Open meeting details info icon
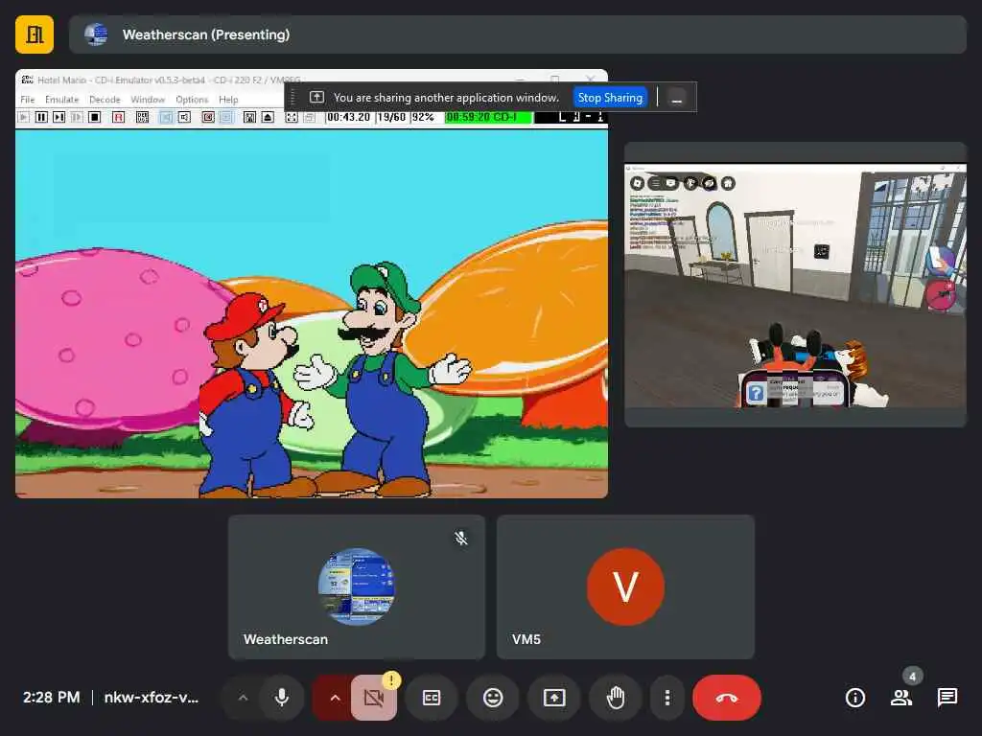 coord(854,698)
